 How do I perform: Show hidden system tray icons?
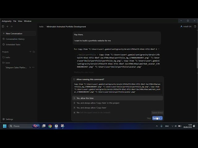coord(157,126)
